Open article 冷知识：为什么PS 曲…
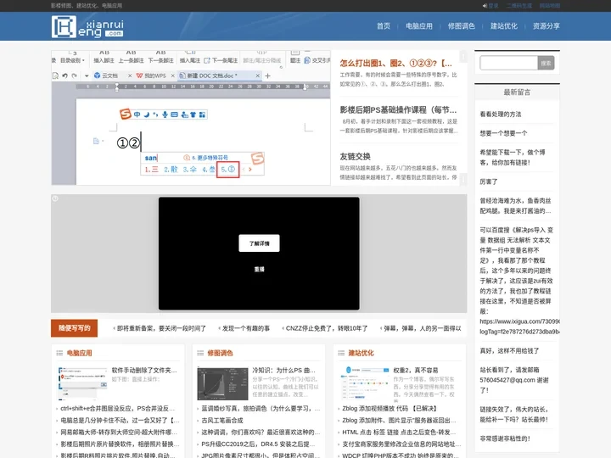Image resolution: width=611 pixels, height=458 pixels. click(x=284, y=370)
